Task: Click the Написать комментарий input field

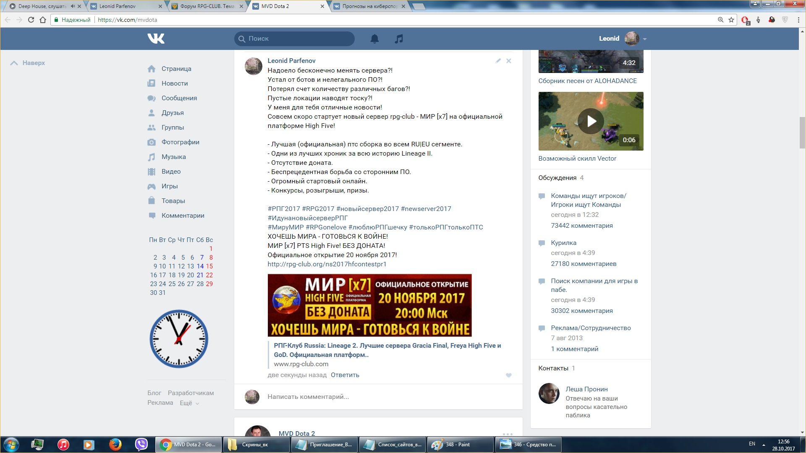Action: tap(378, 397)
